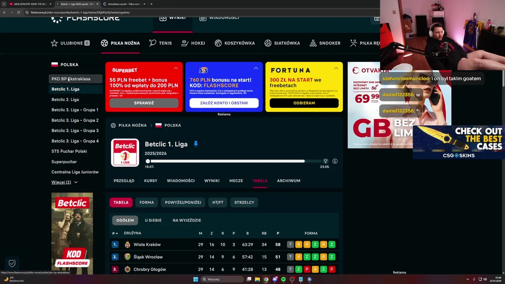Viewport: 505px width, 284px height.
Task: Select the Piłka nożna football icon
Action: [104, 43]
